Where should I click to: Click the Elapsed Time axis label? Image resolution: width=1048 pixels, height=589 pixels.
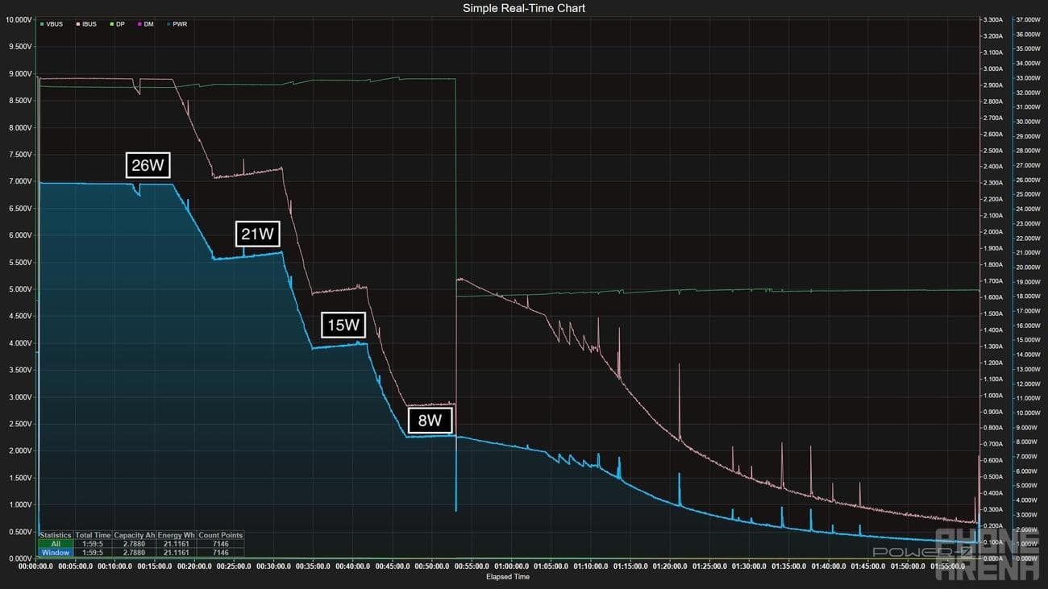click(x=508, y=577)
